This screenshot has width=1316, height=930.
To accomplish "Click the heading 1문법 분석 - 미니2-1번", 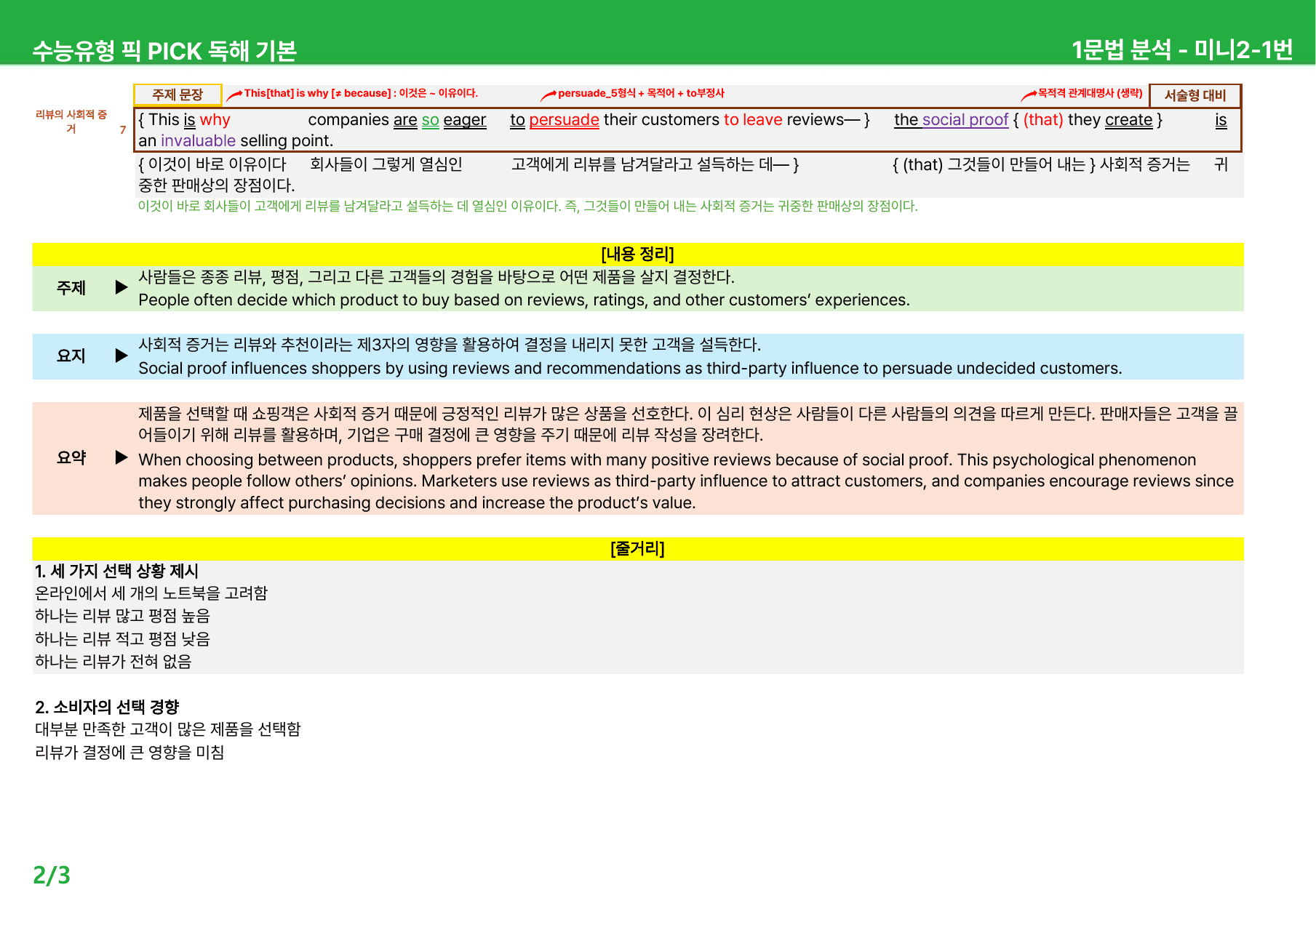I will (1182, 49).
